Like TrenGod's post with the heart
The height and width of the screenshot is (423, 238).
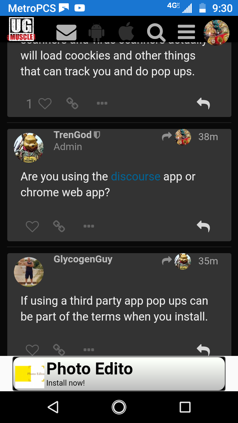[32, 226]
